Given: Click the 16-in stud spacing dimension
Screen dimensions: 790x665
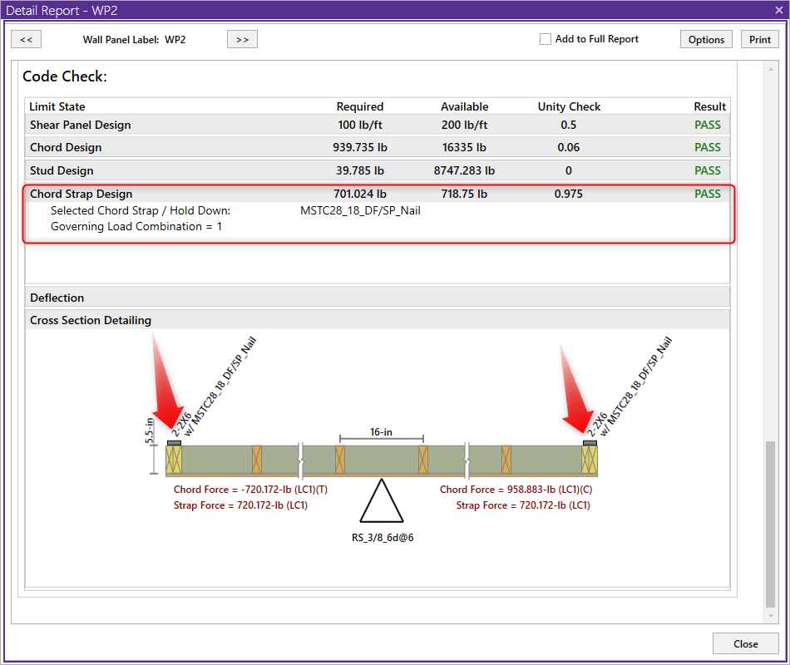Looking at the screenshot, I should click(382, 432).
